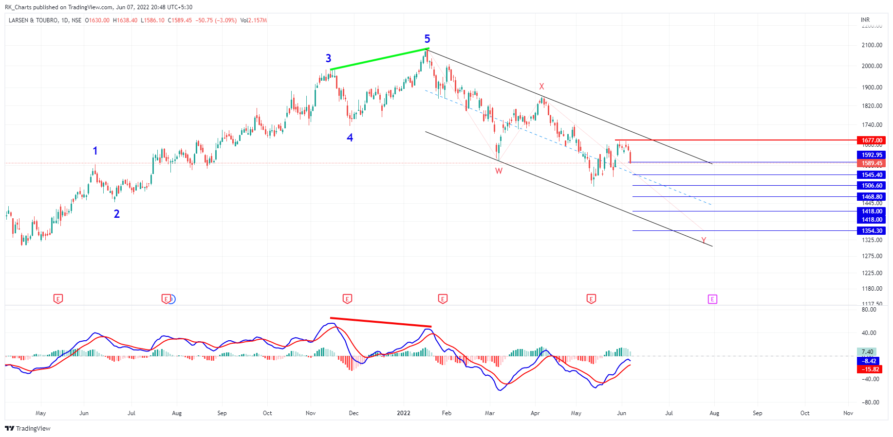The height and width of the screenshot is (437, 893).
Task: Select the blue wave label 4
Action: coord(350,138)
